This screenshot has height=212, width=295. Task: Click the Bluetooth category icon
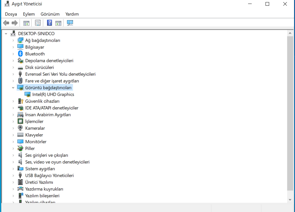click(20, 54)
